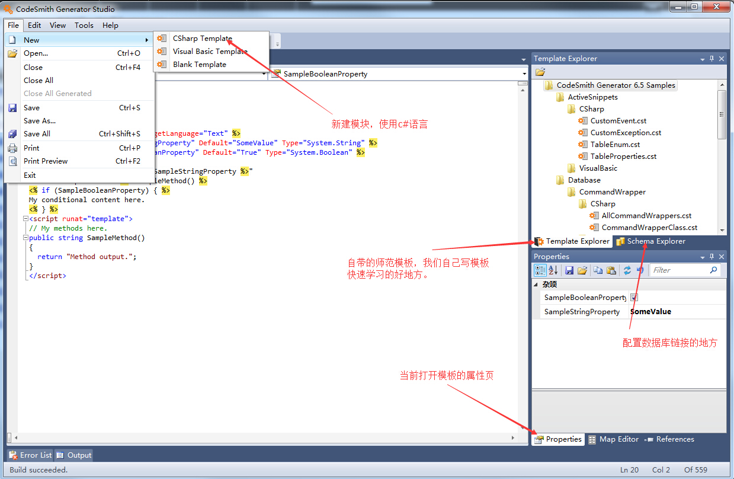Open the Tools menu
Image resolution: width=734 pixels, height=479 pixels.
(x=84, y=25)
